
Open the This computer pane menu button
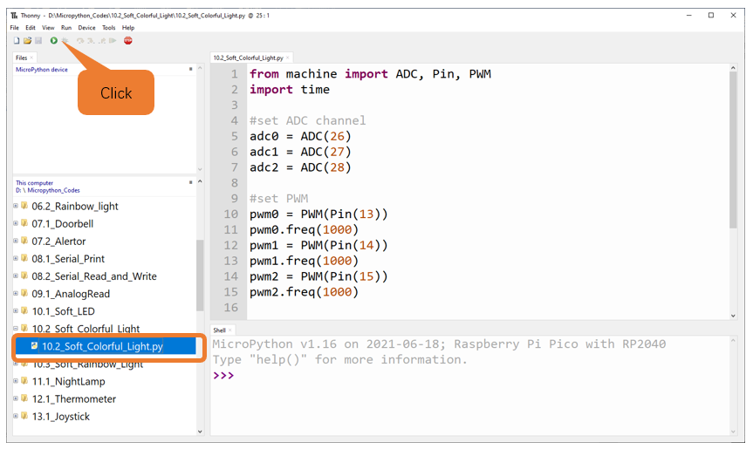pyautogui.click(x=191, y=182)
